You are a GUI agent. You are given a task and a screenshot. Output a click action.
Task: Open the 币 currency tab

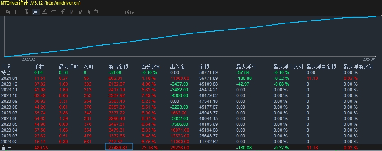62,12
